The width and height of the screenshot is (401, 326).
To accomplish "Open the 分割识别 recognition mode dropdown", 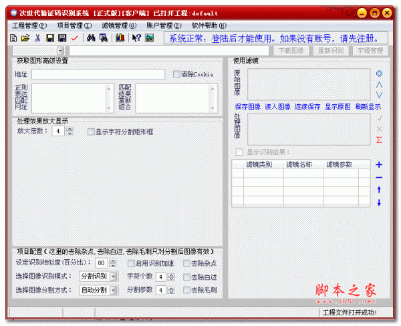I will point(113,277).
